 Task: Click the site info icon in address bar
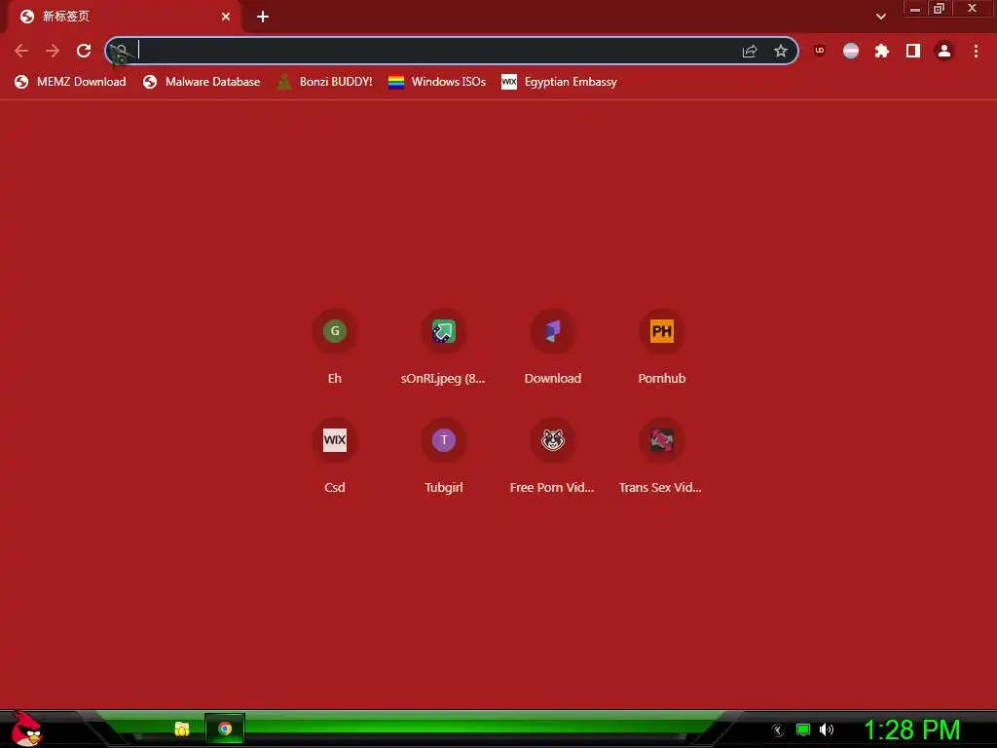pos(121,51)
